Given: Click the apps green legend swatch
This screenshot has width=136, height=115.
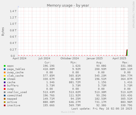Looking at the screenshot, I should pos(5,66).
